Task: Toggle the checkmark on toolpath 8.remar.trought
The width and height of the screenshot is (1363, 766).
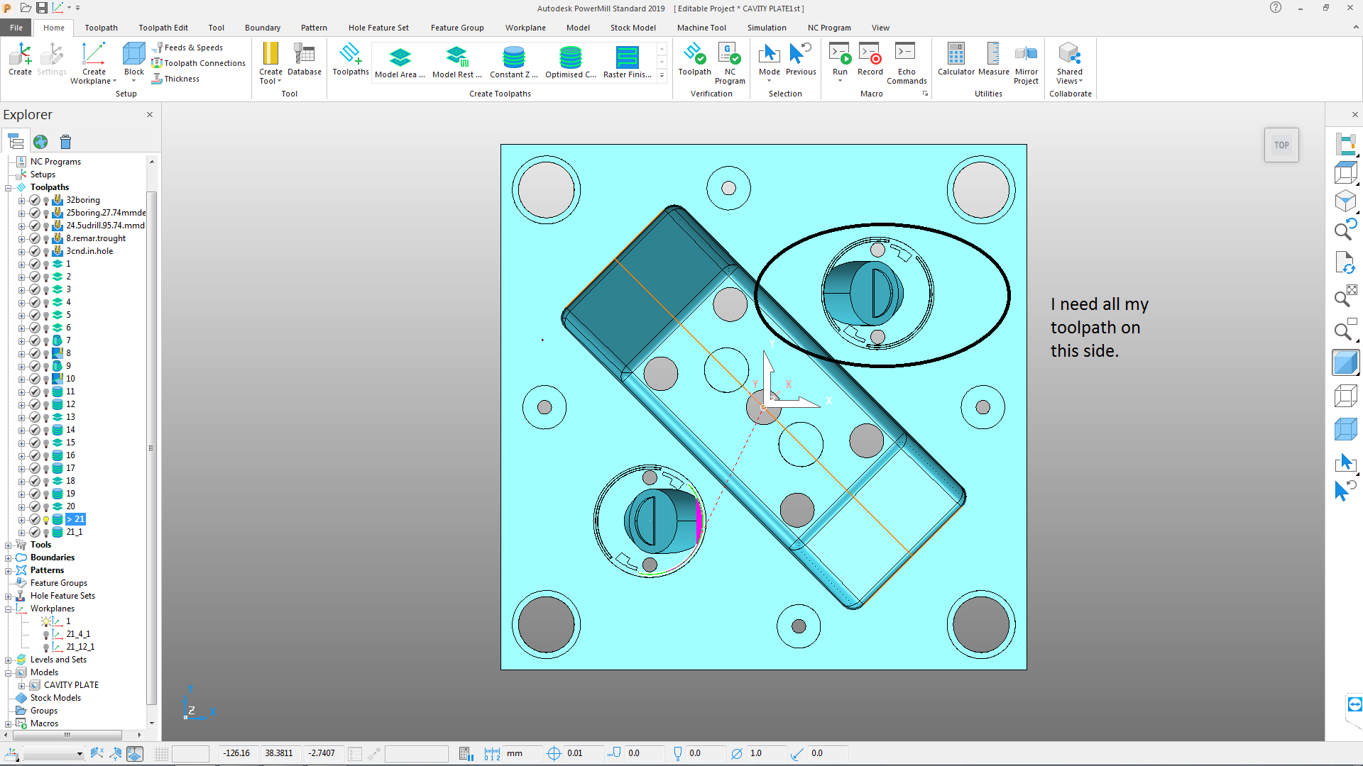Action: coord(34,238)
